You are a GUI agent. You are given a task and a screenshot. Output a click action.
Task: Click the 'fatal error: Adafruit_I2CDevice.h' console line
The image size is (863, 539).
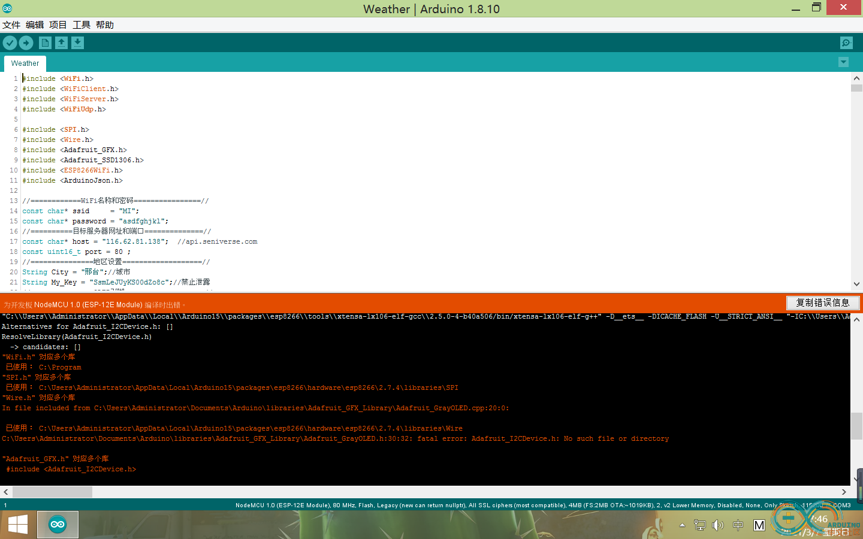pyautogui.click(x=335, y=438)
